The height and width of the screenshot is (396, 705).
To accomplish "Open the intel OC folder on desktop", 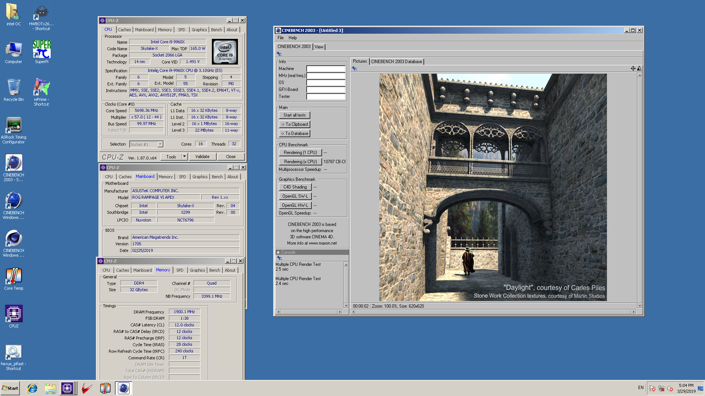I will pyautogui.click(x=13, y=15).
